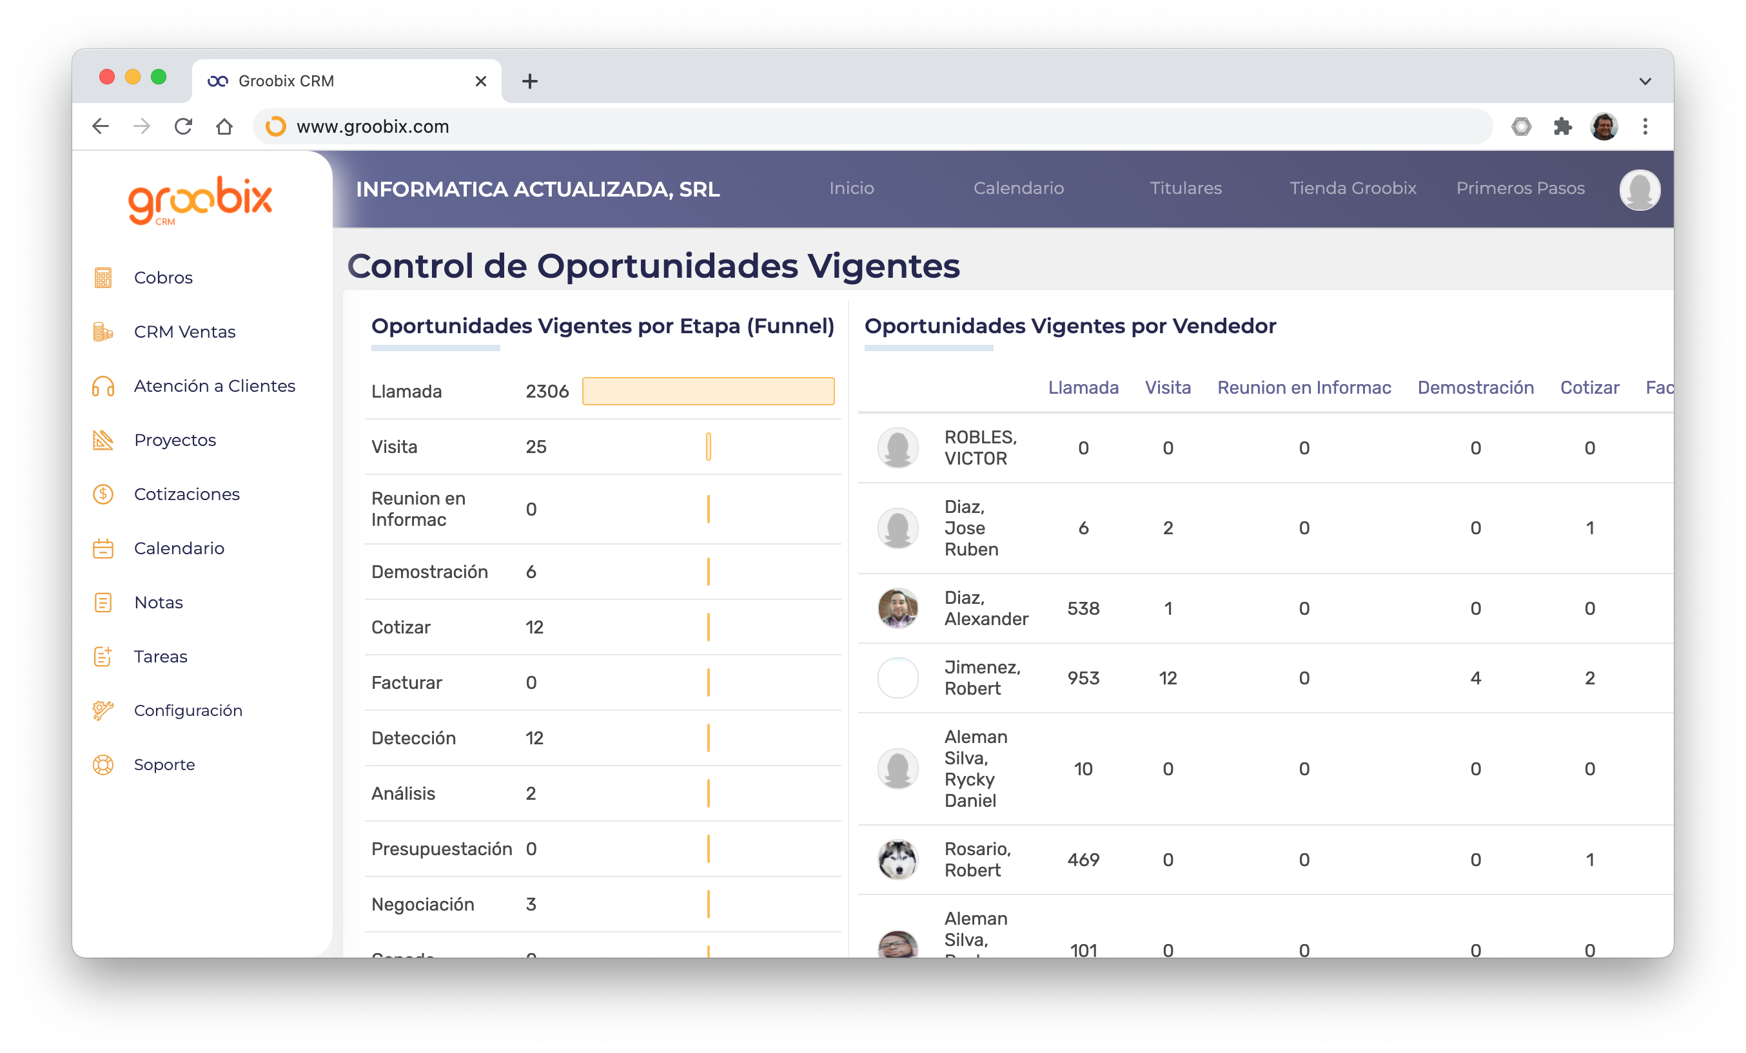This screenshot has height=1053, width=1746.
Task: Click the hexagon extension icon in toolbar
Action: click(1522, 126)
